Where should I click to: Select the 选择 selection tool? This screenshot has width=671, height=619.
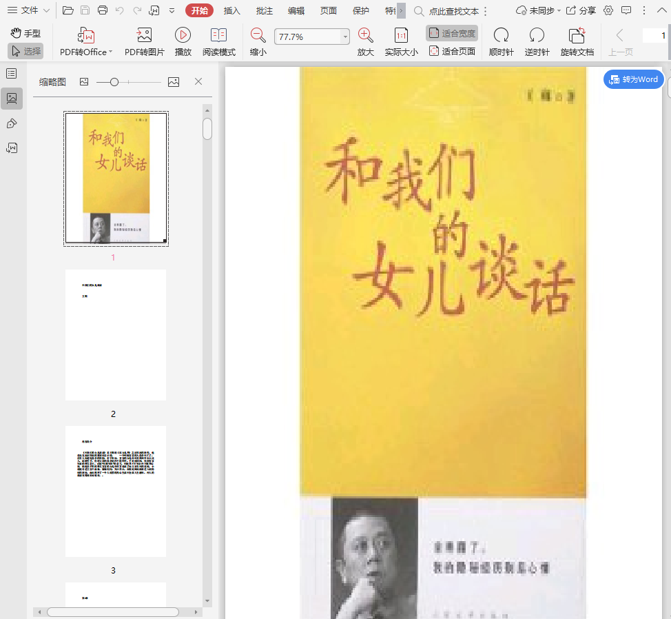(25, 52)
